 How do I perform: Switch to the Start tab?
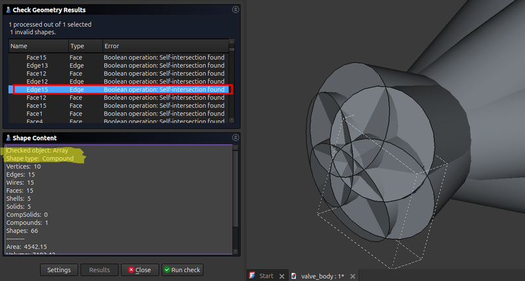pyautogui.click(x=266, y=276)
